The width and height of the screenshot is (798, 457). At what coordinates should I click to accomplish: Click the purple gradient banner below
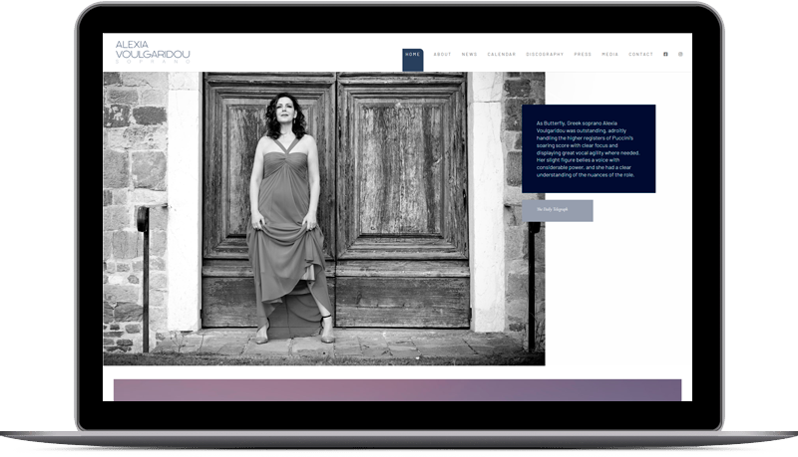397,389
